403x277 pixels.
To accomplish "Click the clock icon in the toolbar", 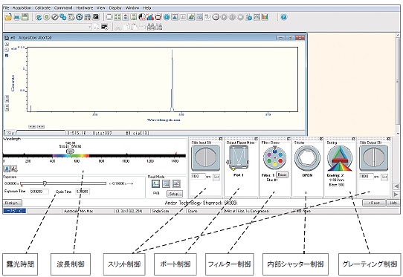I will (216, 17).
